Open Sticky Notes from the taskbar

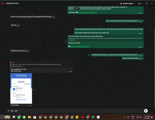click(77, 117)
